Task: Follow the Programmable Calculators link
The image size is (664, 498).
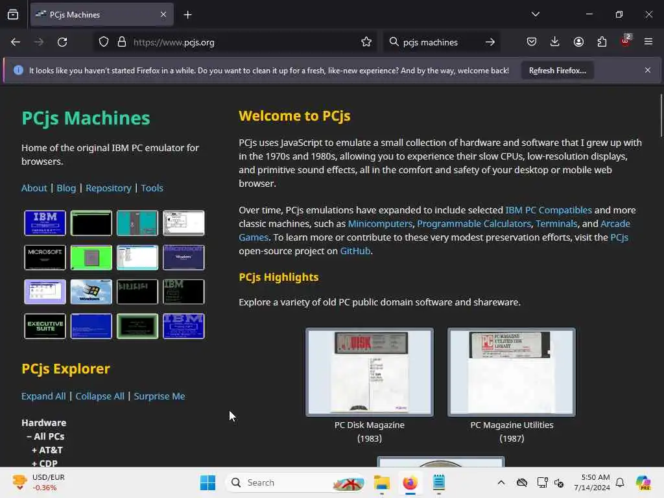Action: tap(474, 224)
